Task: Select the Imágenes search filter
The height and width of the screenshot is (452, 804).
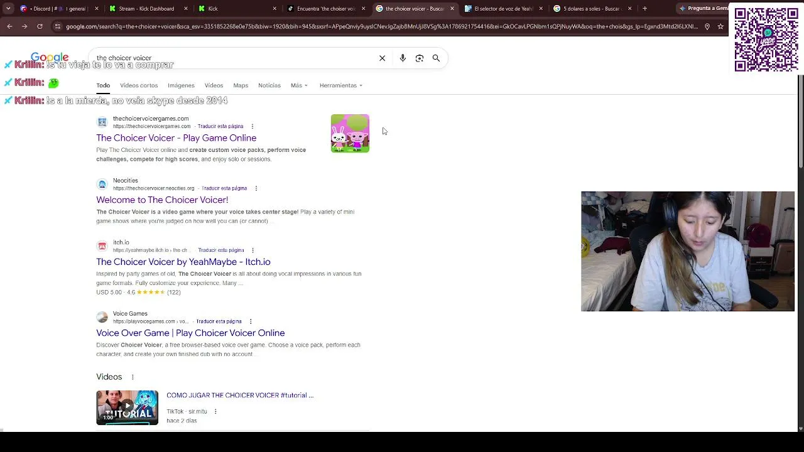Action: pyautogui.click(x=181, y=86)
